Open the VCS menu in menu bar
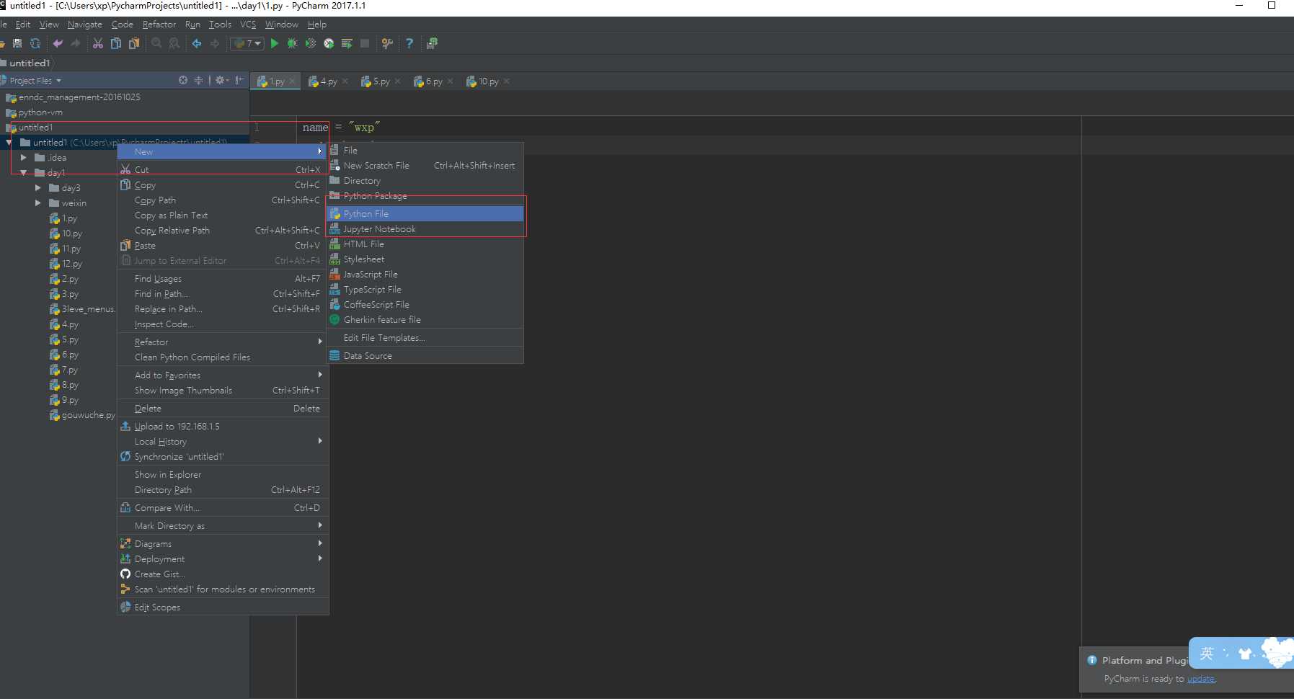Screen dimensions: 1294x699 point(248,25)
